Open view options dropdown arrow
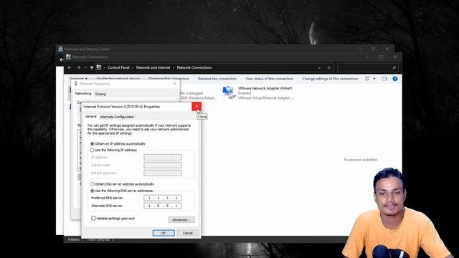 pos(374,79)
